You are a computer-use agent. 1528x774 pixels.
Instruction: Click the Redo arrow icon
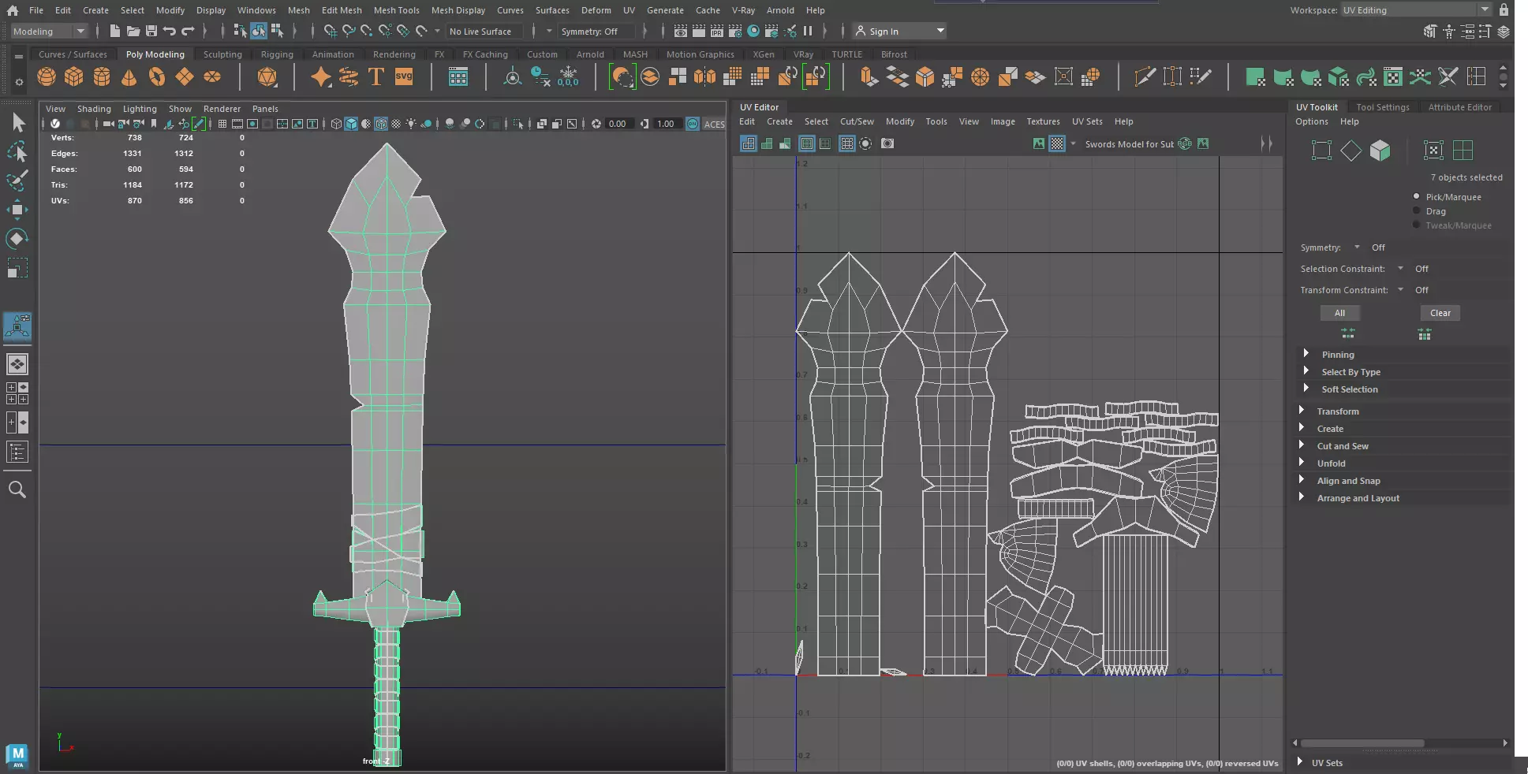click(188, 31)
